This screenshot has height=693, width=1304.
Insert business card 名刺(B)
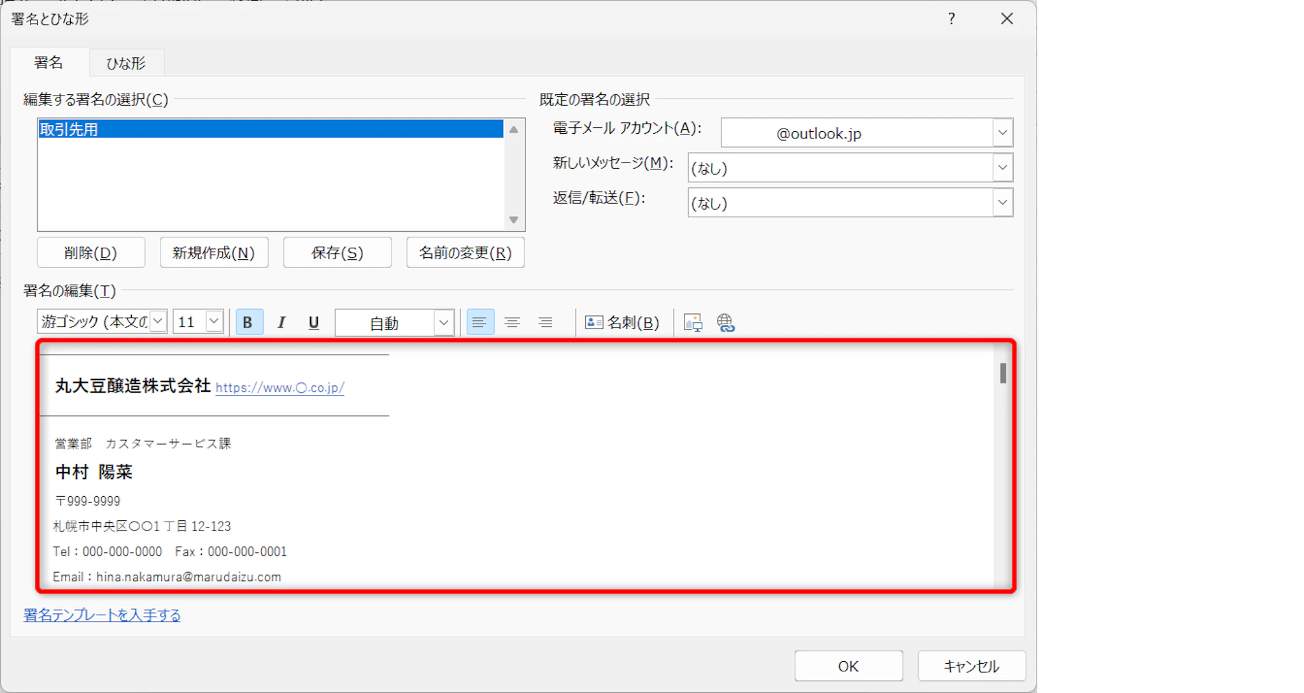point(622,322)
